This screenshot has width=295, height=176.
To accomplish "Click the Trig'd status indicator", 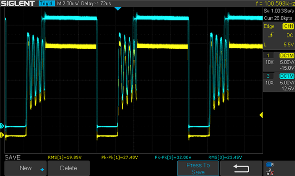I will pyautogui.click(x=47, y=3).
